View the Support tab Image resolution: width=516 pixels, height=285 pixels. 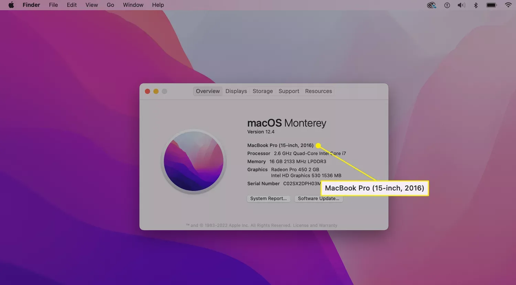[x=289, y=91]
